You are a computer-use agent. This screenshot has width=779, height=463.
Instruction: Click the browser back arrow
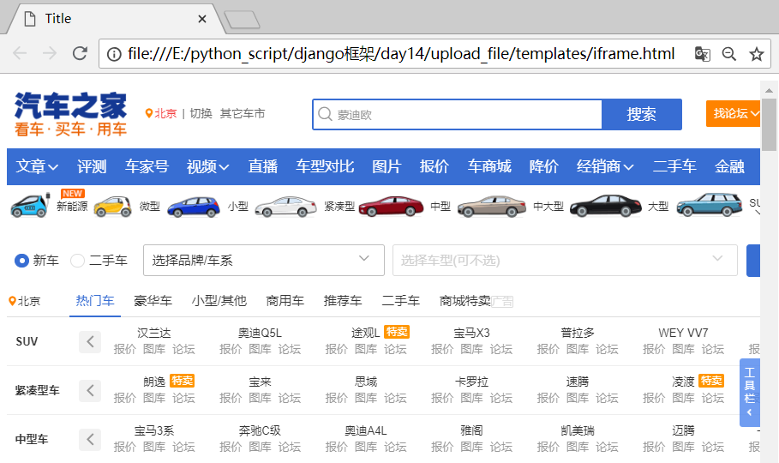point(20,53)
